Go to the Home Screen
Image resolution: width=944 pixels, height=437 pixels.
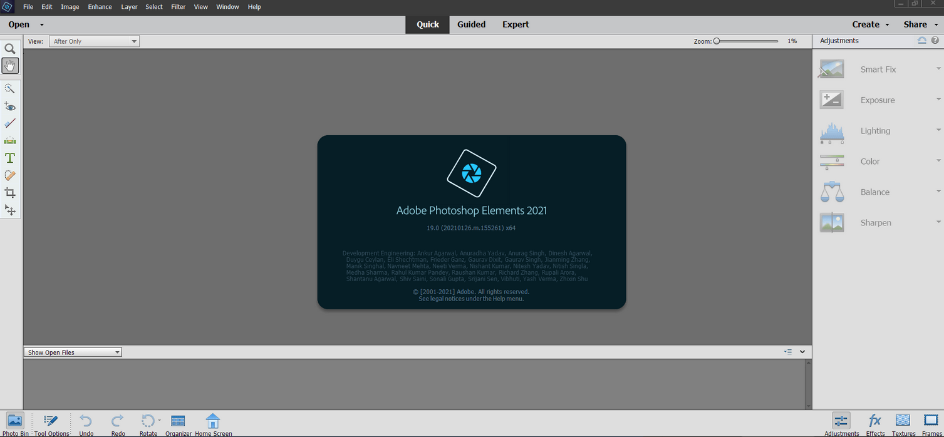point(213,424)
